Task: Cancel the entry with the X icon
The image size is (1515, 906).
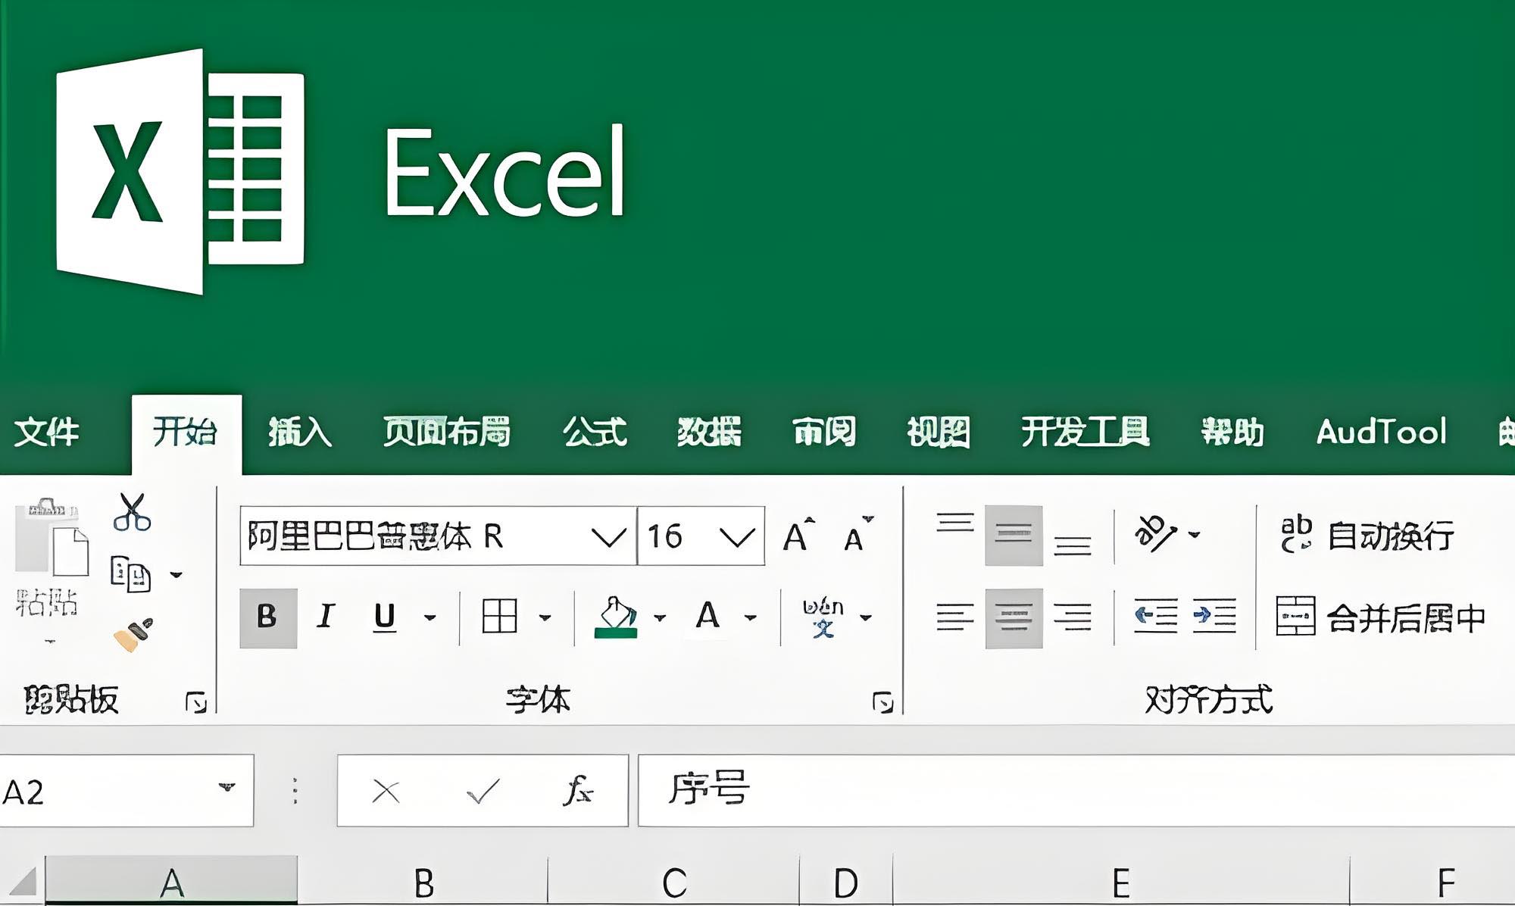Action: coord(386,792)
